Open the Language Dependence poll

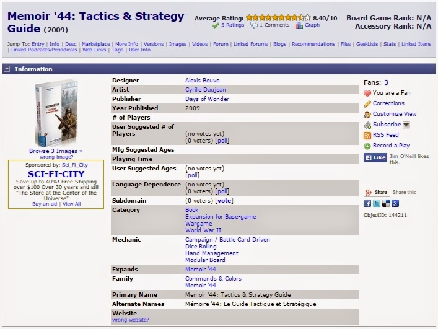pyautogui.click(x=222, y=191)
